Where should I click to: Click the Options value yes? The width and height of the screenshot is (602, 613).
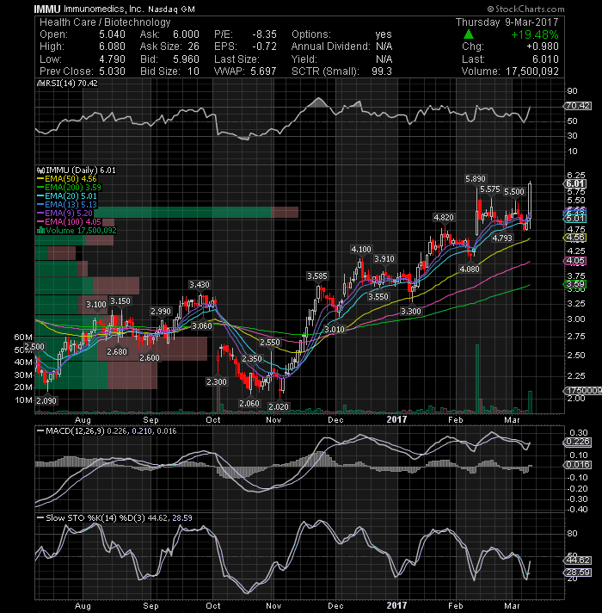click(x=384, y=34)
